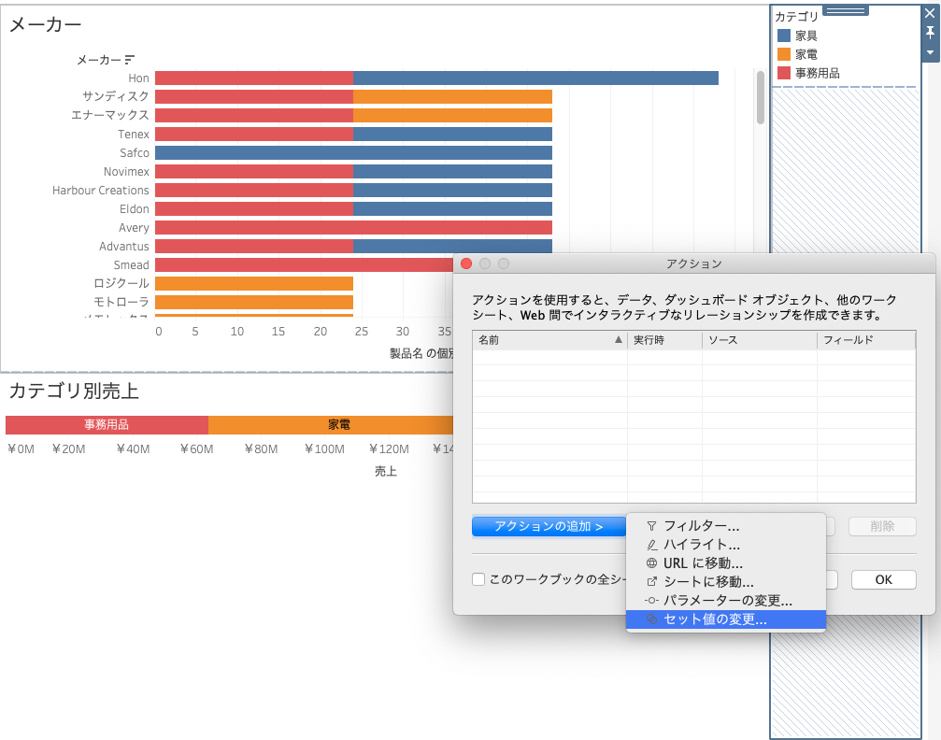
Task: Close the アクション dialog with red button
Action: [x=465, y=263]
